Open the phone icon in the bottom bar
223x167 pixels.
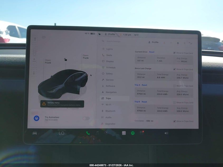pos(88,133)
